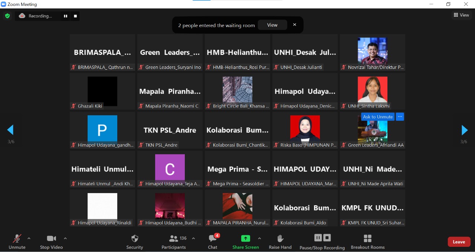Click the green Share Screen icon
The height and width of the screenshot is (252, 475).
246,238
